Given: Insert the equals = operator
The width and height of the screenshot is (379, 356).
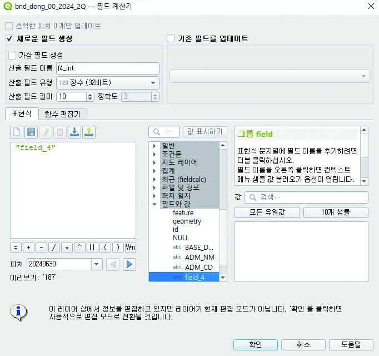Looking at the screenshot, I should click(x=16, y=248).
